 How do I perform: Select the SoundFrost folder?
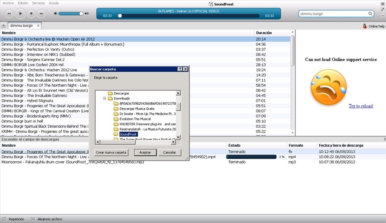[x=128, y=134]
